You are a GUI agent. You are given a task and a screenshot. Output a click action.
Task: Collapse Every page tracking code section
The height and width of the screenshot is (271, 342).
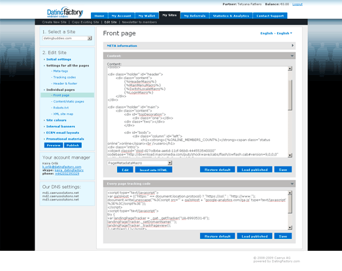click(292, 184)
